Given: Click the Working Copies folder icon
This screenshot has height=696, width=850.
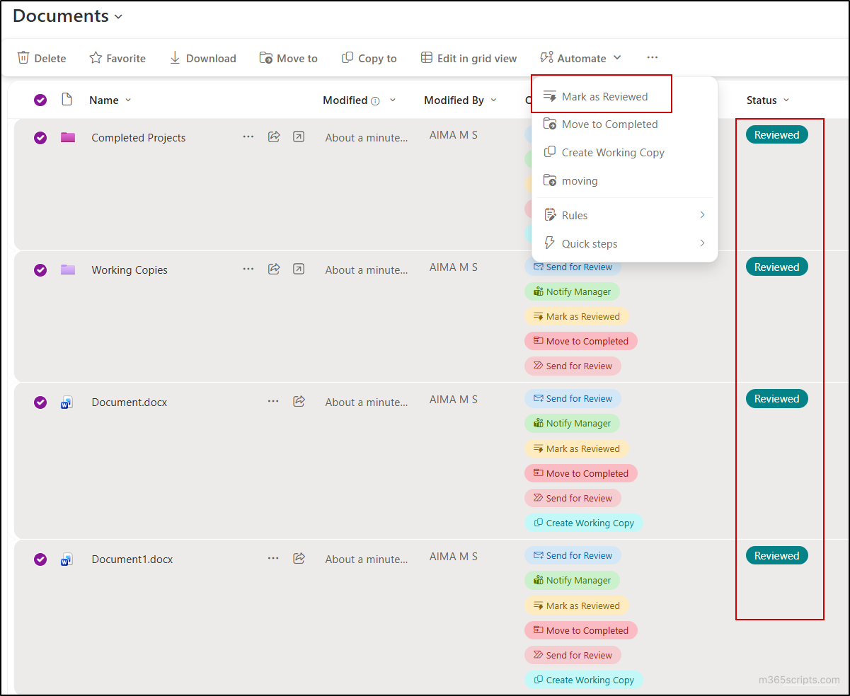Looking at the screenshot, I should (x=68, y=269).
